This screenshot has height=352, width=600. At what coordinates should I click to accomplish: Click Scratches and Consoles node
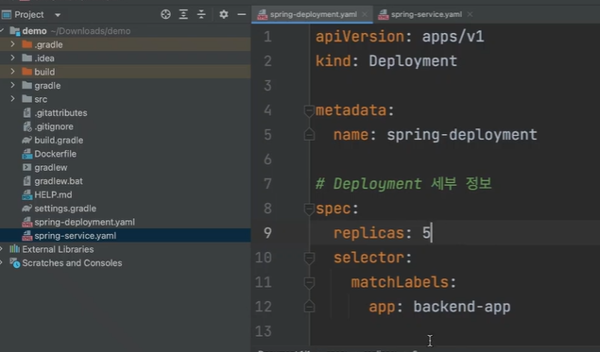coord(72,263)
